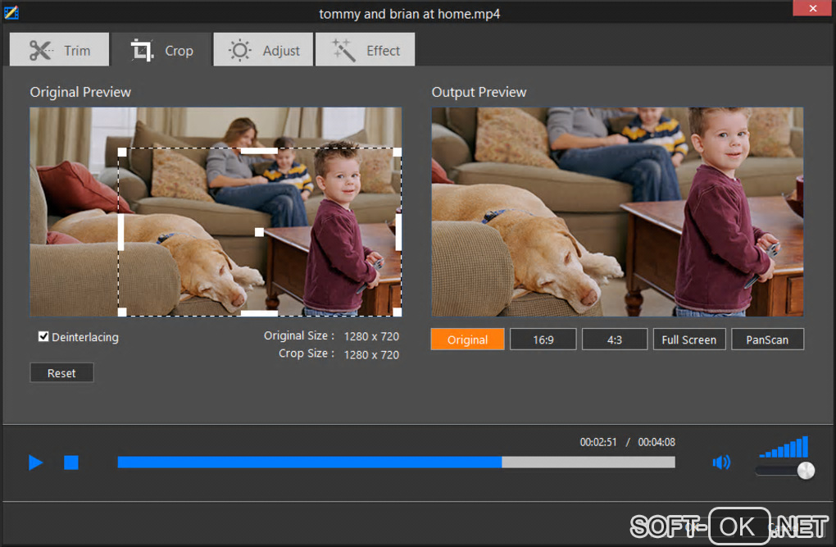The width and height of the screenshot is (836, 547).
Task: Open the Adjust tab
Action: click(263, 50)
